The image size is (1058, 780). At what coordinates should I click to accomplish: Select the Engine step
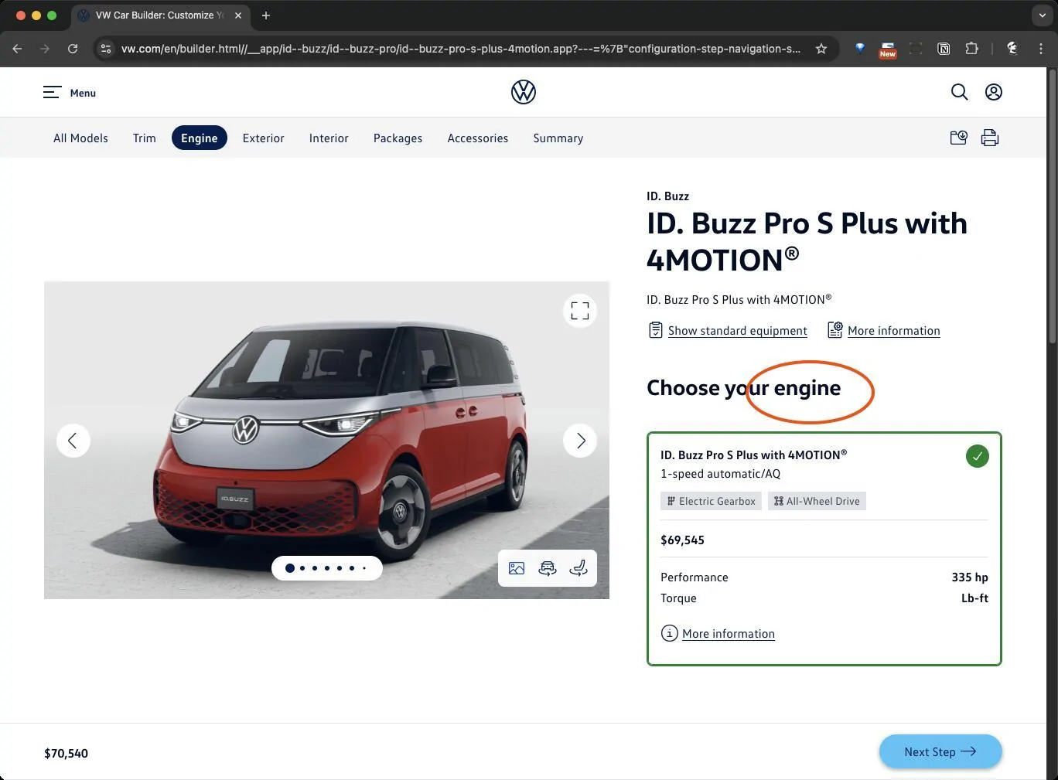pos(200,138)
